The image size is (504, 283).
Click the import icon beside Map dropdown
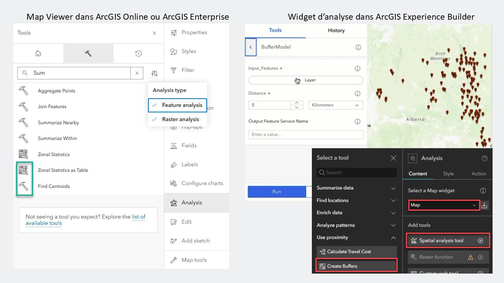pos(485,205)
